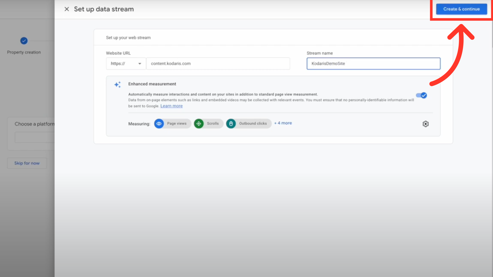
Task: Click the Choose a platform input box
Action: pos(35,138)
